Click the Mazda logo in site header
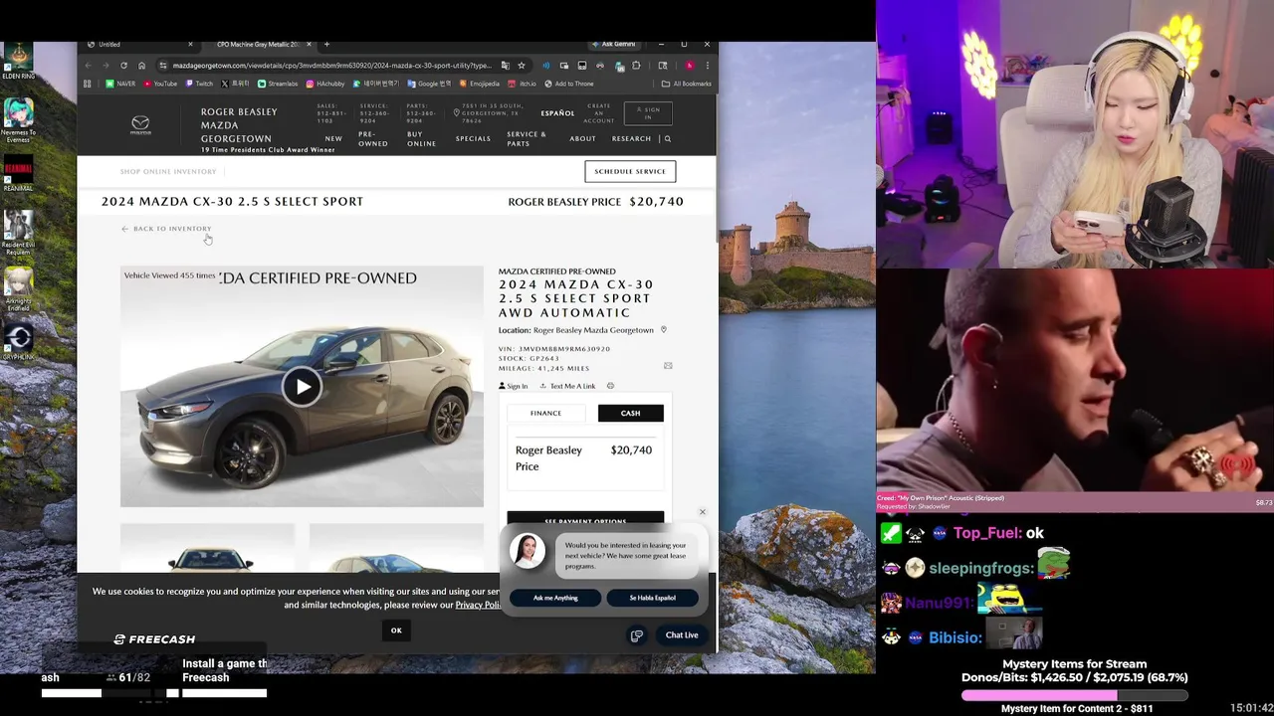Image resolution: width=1274 pixels, height=716 pixels. tap(140, 125)
